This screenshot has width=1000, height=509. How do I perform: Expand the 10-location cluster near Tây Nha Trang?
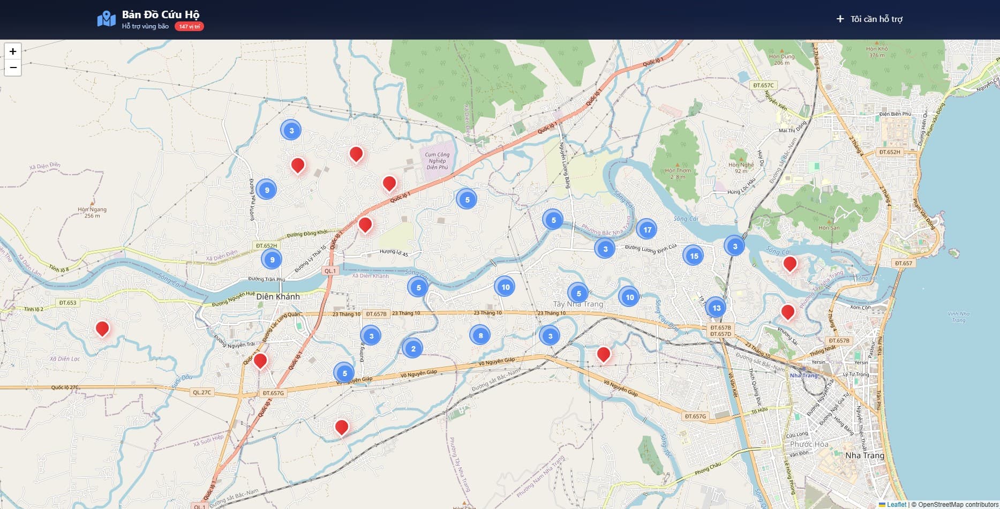coord(629,296)
